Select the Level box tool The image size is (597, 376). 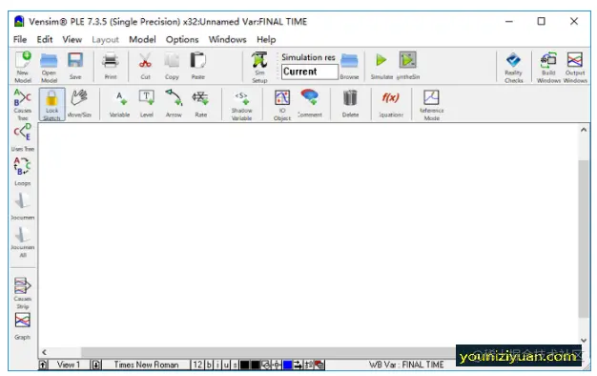147,103
